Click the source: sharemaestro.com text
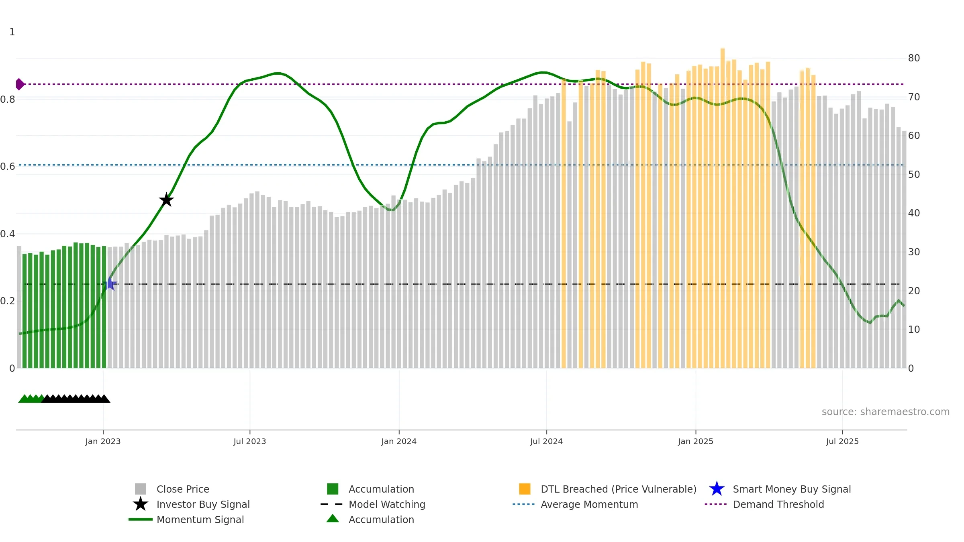Image resolution: width=964 pixels, height=542 pixels. pyautogui.click(x=886, y=412)
